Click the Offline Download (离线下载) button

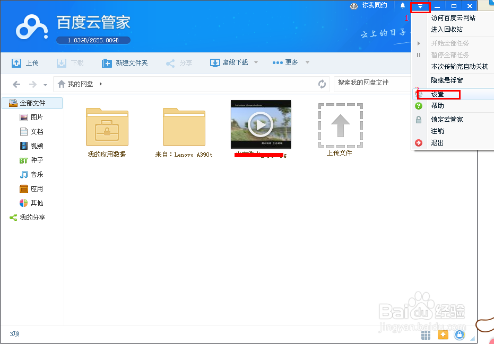(229, 62)
